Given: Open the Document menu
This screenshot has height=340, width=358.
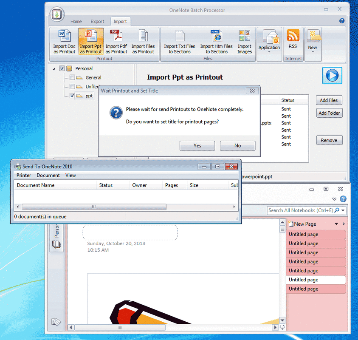Looking at the screenshot, I should click(x=48, y=175).
